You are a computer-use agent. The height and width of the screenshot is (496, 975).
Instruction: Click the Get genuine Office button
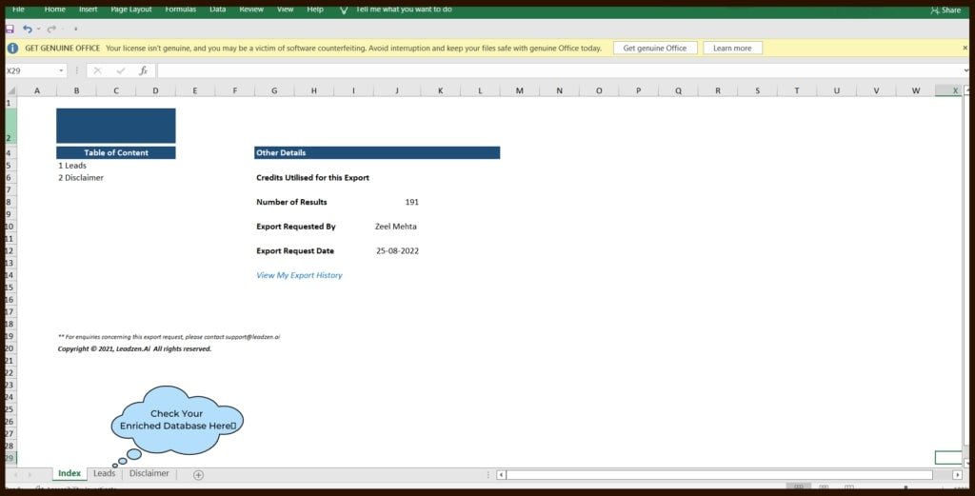(x=654, y=48)
